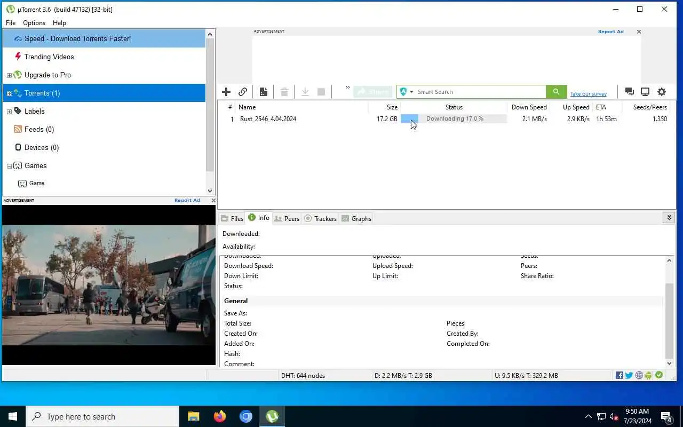Click the Games controller icon
Image resolution: width=683 pixels, height=427 pixels.
(18, 165)
